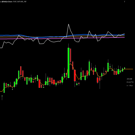135x135 pixels.
Task: Click the '151.09' price value
Action: point(129,79)
